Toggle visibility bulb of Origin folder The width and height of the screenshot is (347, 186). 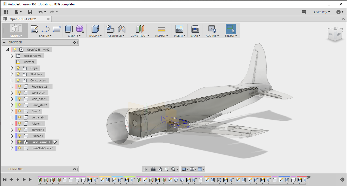tap(18, 68)
